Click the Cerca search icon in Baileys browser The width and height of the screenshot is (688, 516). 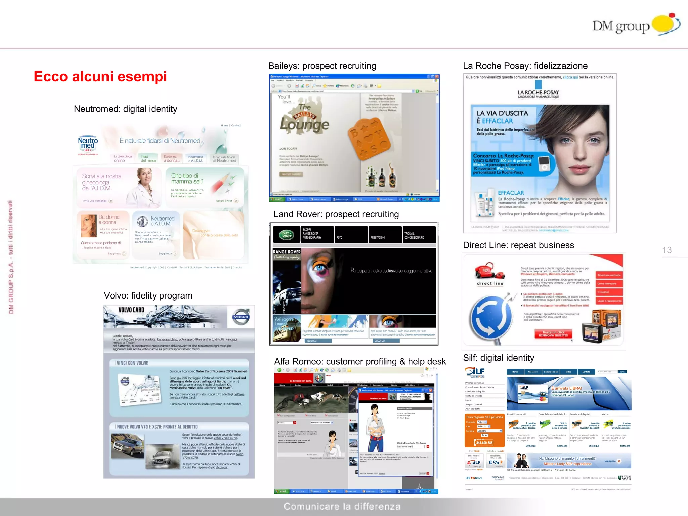point(314,86)
